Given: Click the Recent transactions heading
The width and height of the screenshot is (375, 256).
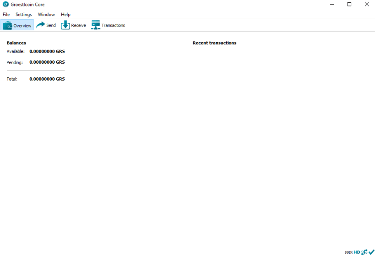Looking at the screenshot, I should tap(215, 43).
